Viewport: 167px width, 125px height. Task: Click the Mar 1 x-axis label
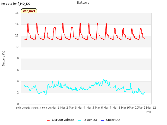point(55,108)
